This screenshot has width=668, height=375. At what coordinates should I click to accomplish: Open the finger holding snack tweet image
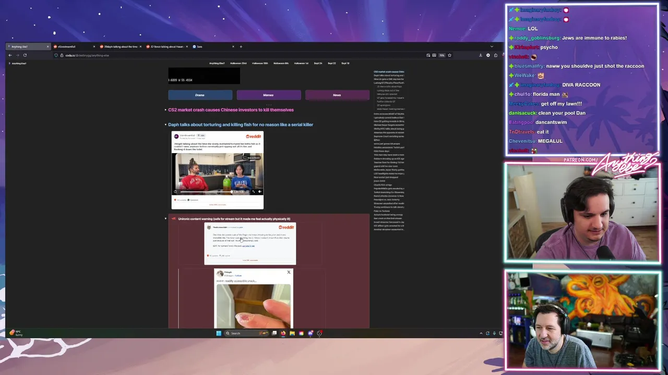pos(253,306)
